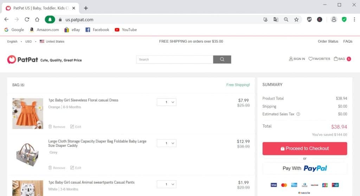Open the Baby Girl Sleeveless Floral Dress title
This screenshot has width=360, height=196.
[x=83, y=100]
